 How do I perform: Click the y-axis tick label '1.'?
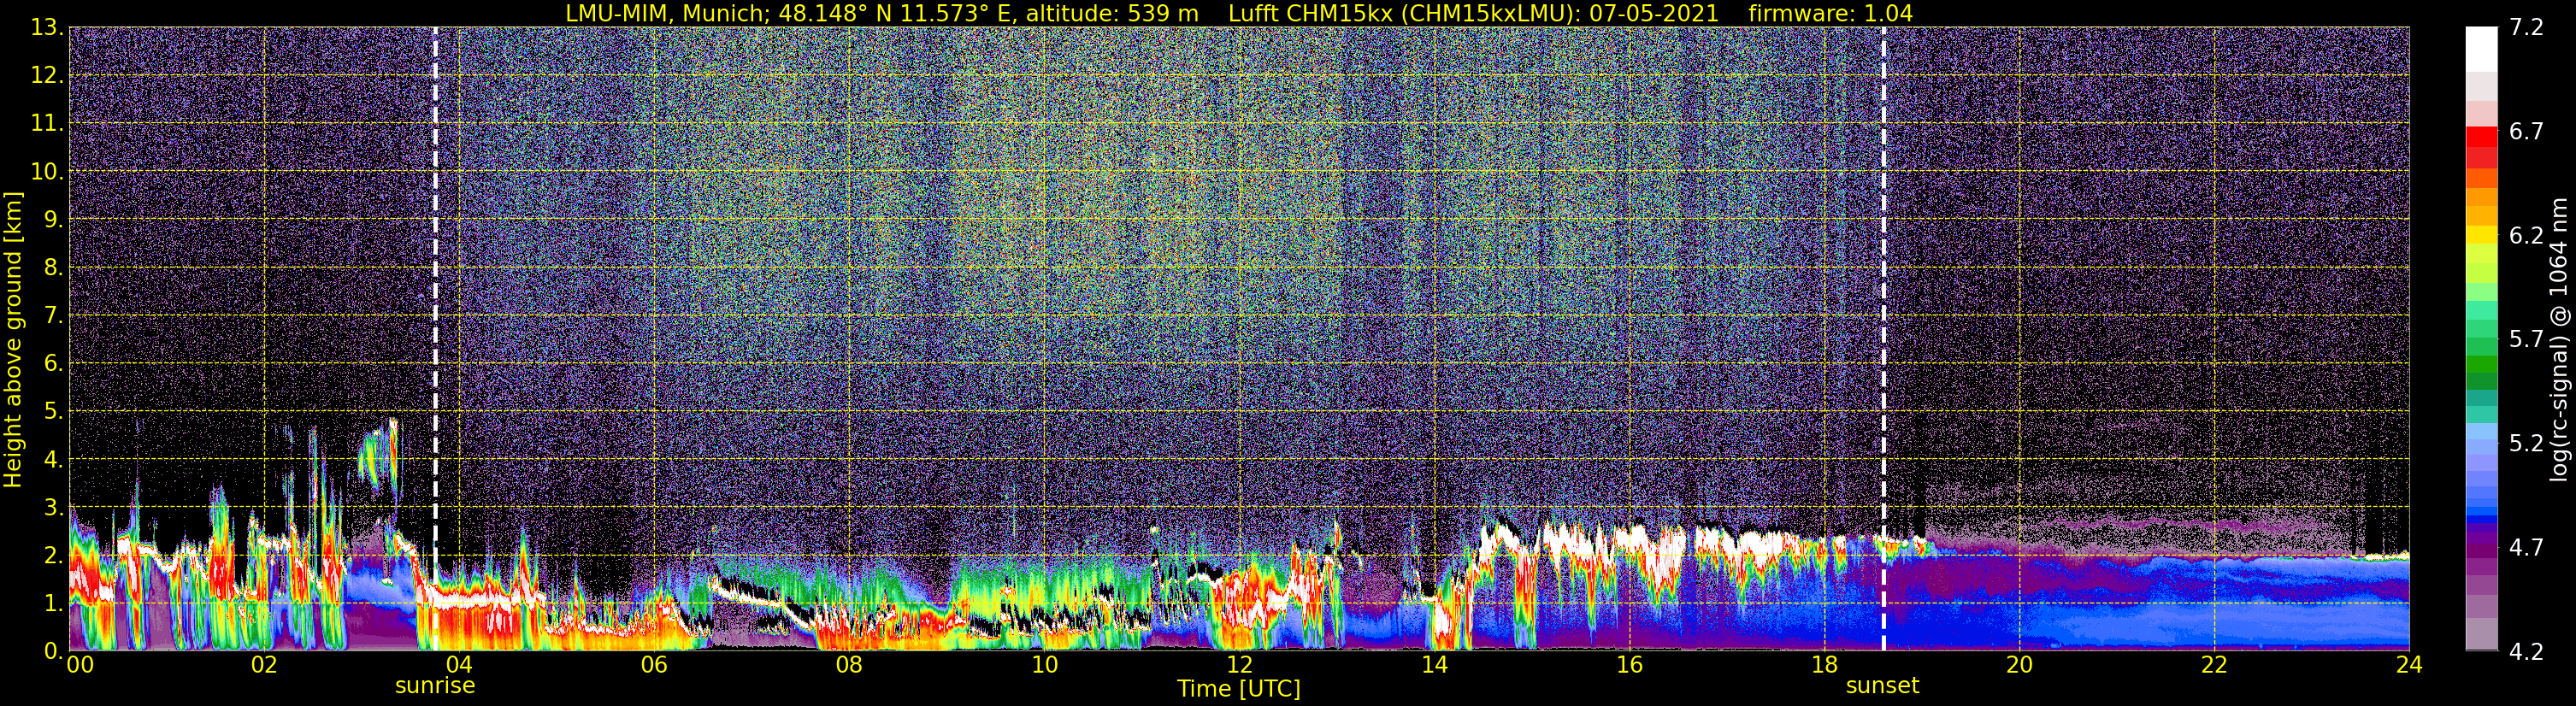[x=53, y=603]
